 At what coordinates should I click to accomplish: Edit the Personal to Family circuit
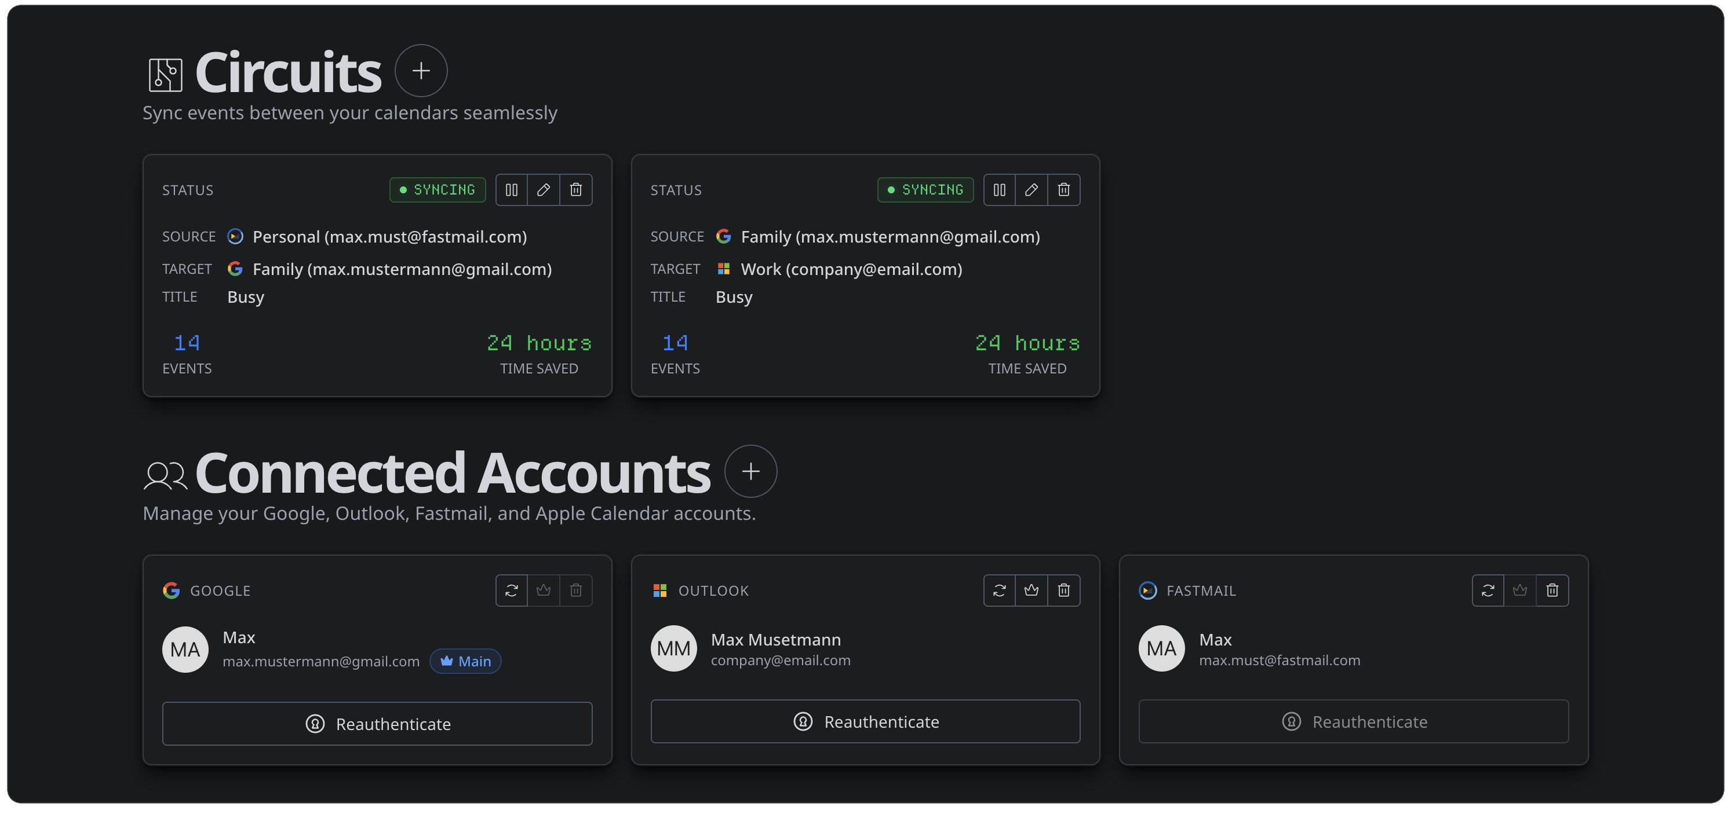click(544, 190)
